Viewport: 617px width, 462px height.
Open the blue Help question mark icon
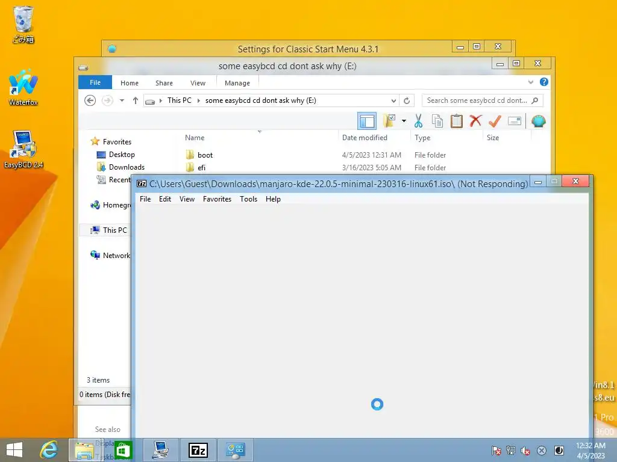click(544, 82)
